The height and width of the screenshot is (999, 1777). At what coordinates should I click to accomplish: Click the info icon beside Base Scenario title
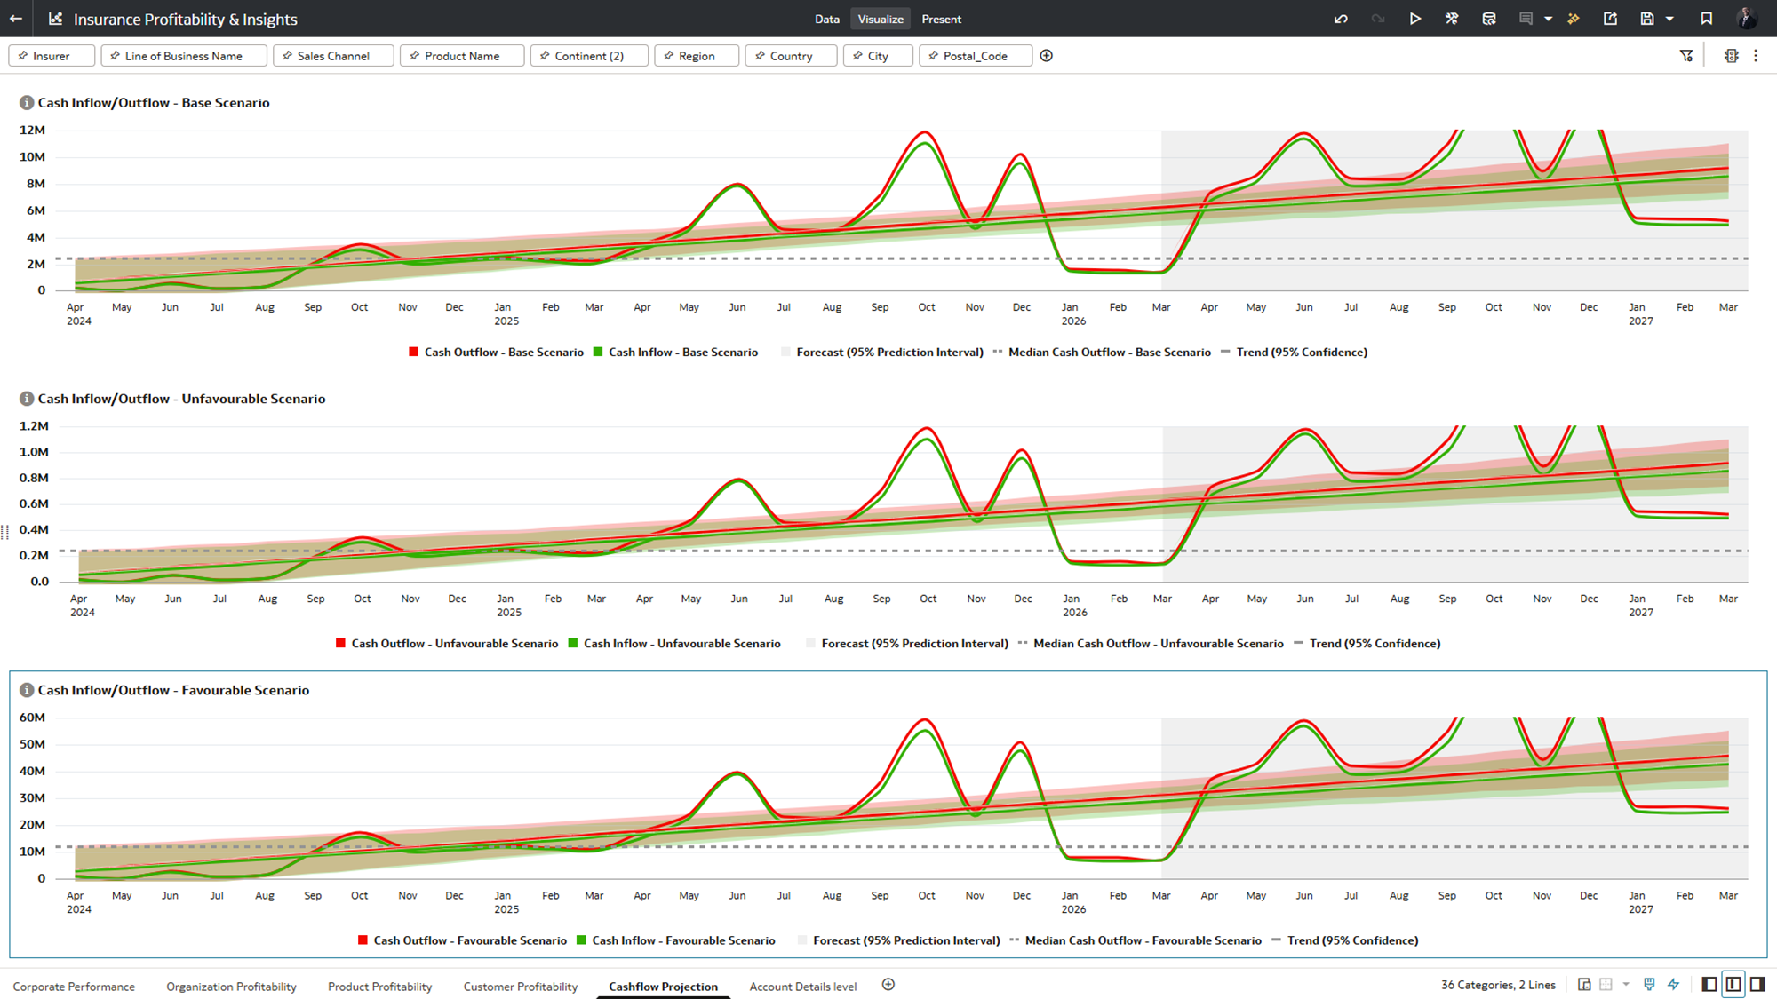27,103
